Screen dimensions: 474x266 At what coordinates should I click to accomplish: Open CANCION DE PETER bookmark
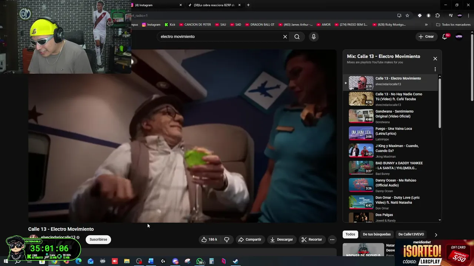click(195, 25)
